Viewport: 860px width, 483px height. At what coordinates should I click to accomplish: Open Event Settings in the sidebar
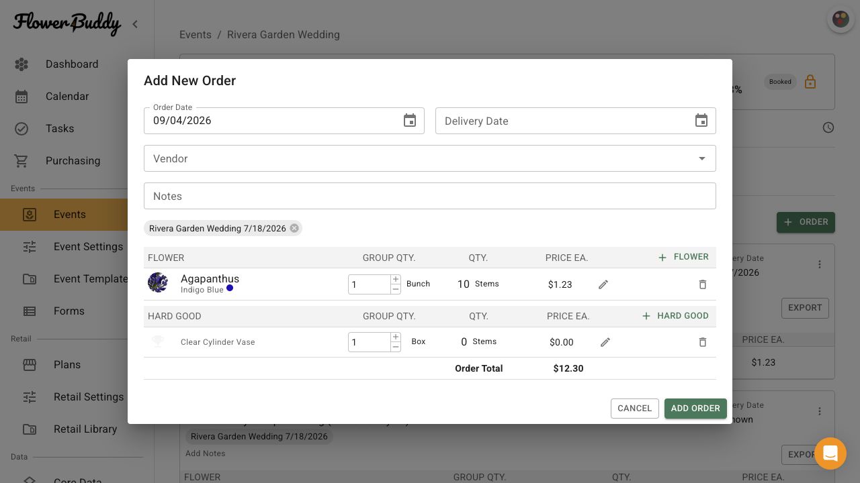click(x=88, y=247)
